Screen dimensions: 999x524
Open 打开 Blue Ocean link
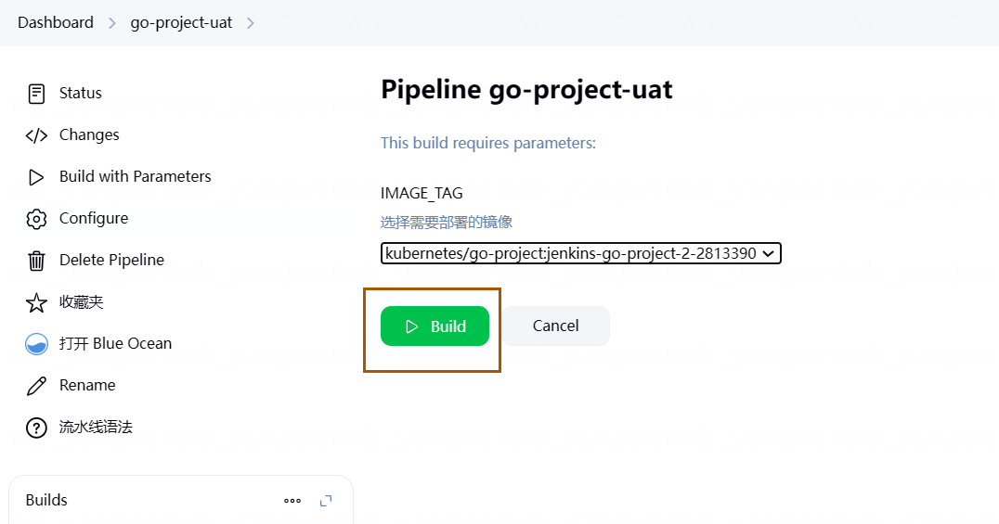[115, 343]
